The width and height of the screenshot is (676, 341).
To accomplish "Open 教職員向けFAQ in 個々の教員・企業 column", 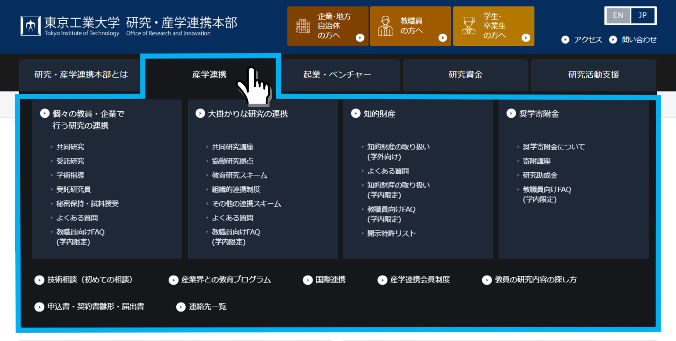I will click(x=80, y=237).
